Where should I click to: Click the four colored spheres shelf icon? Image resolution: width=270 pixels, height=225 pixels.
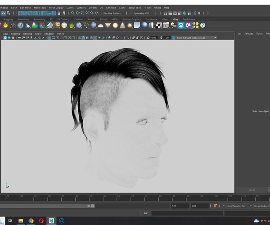[x=195, y=25]
